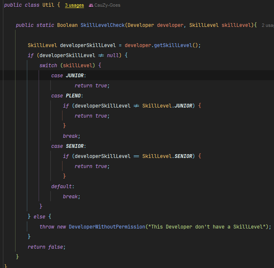Click the 'break;' under default

tap(71, 197)
